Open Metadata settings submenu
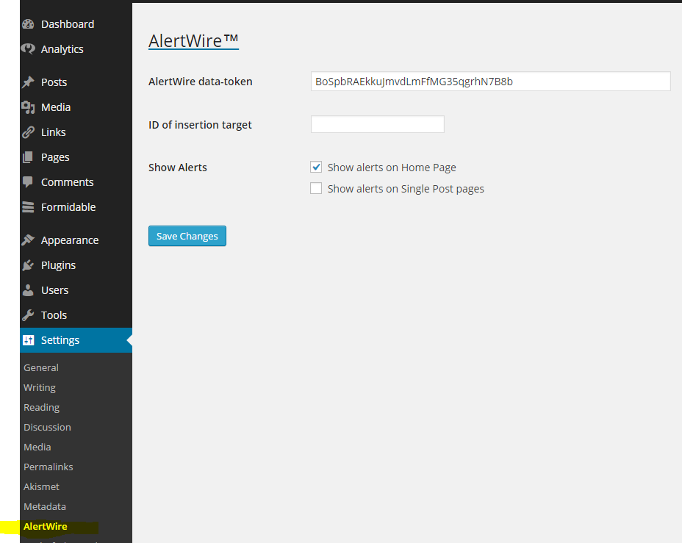The width and height of the screenshot is (682, 543). coord(45,507)
